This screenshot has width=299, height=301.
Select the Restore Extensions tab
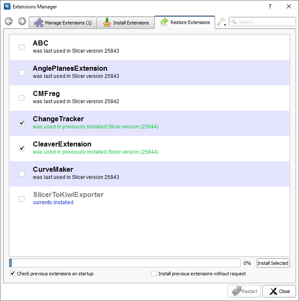(185, 22)
